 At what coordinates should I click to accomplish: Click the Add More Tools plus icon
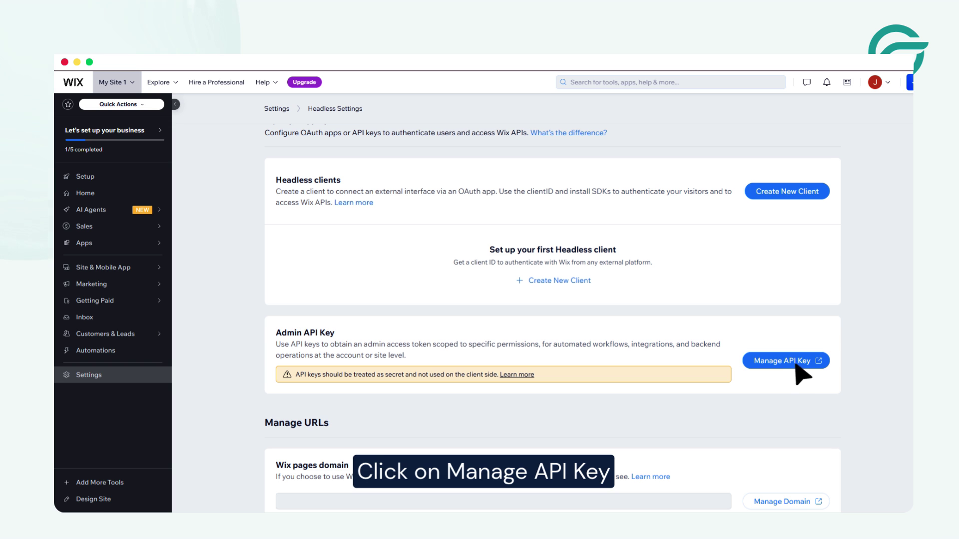point(66,483)
